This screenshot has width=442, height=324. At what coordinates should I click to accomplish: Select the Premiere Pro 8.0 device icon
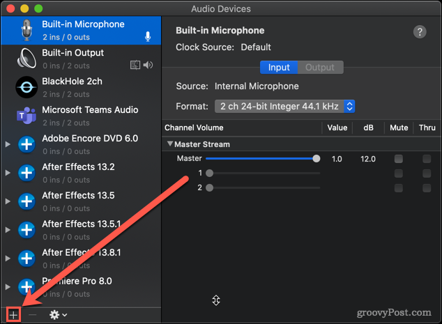click(x=26, y=287)
